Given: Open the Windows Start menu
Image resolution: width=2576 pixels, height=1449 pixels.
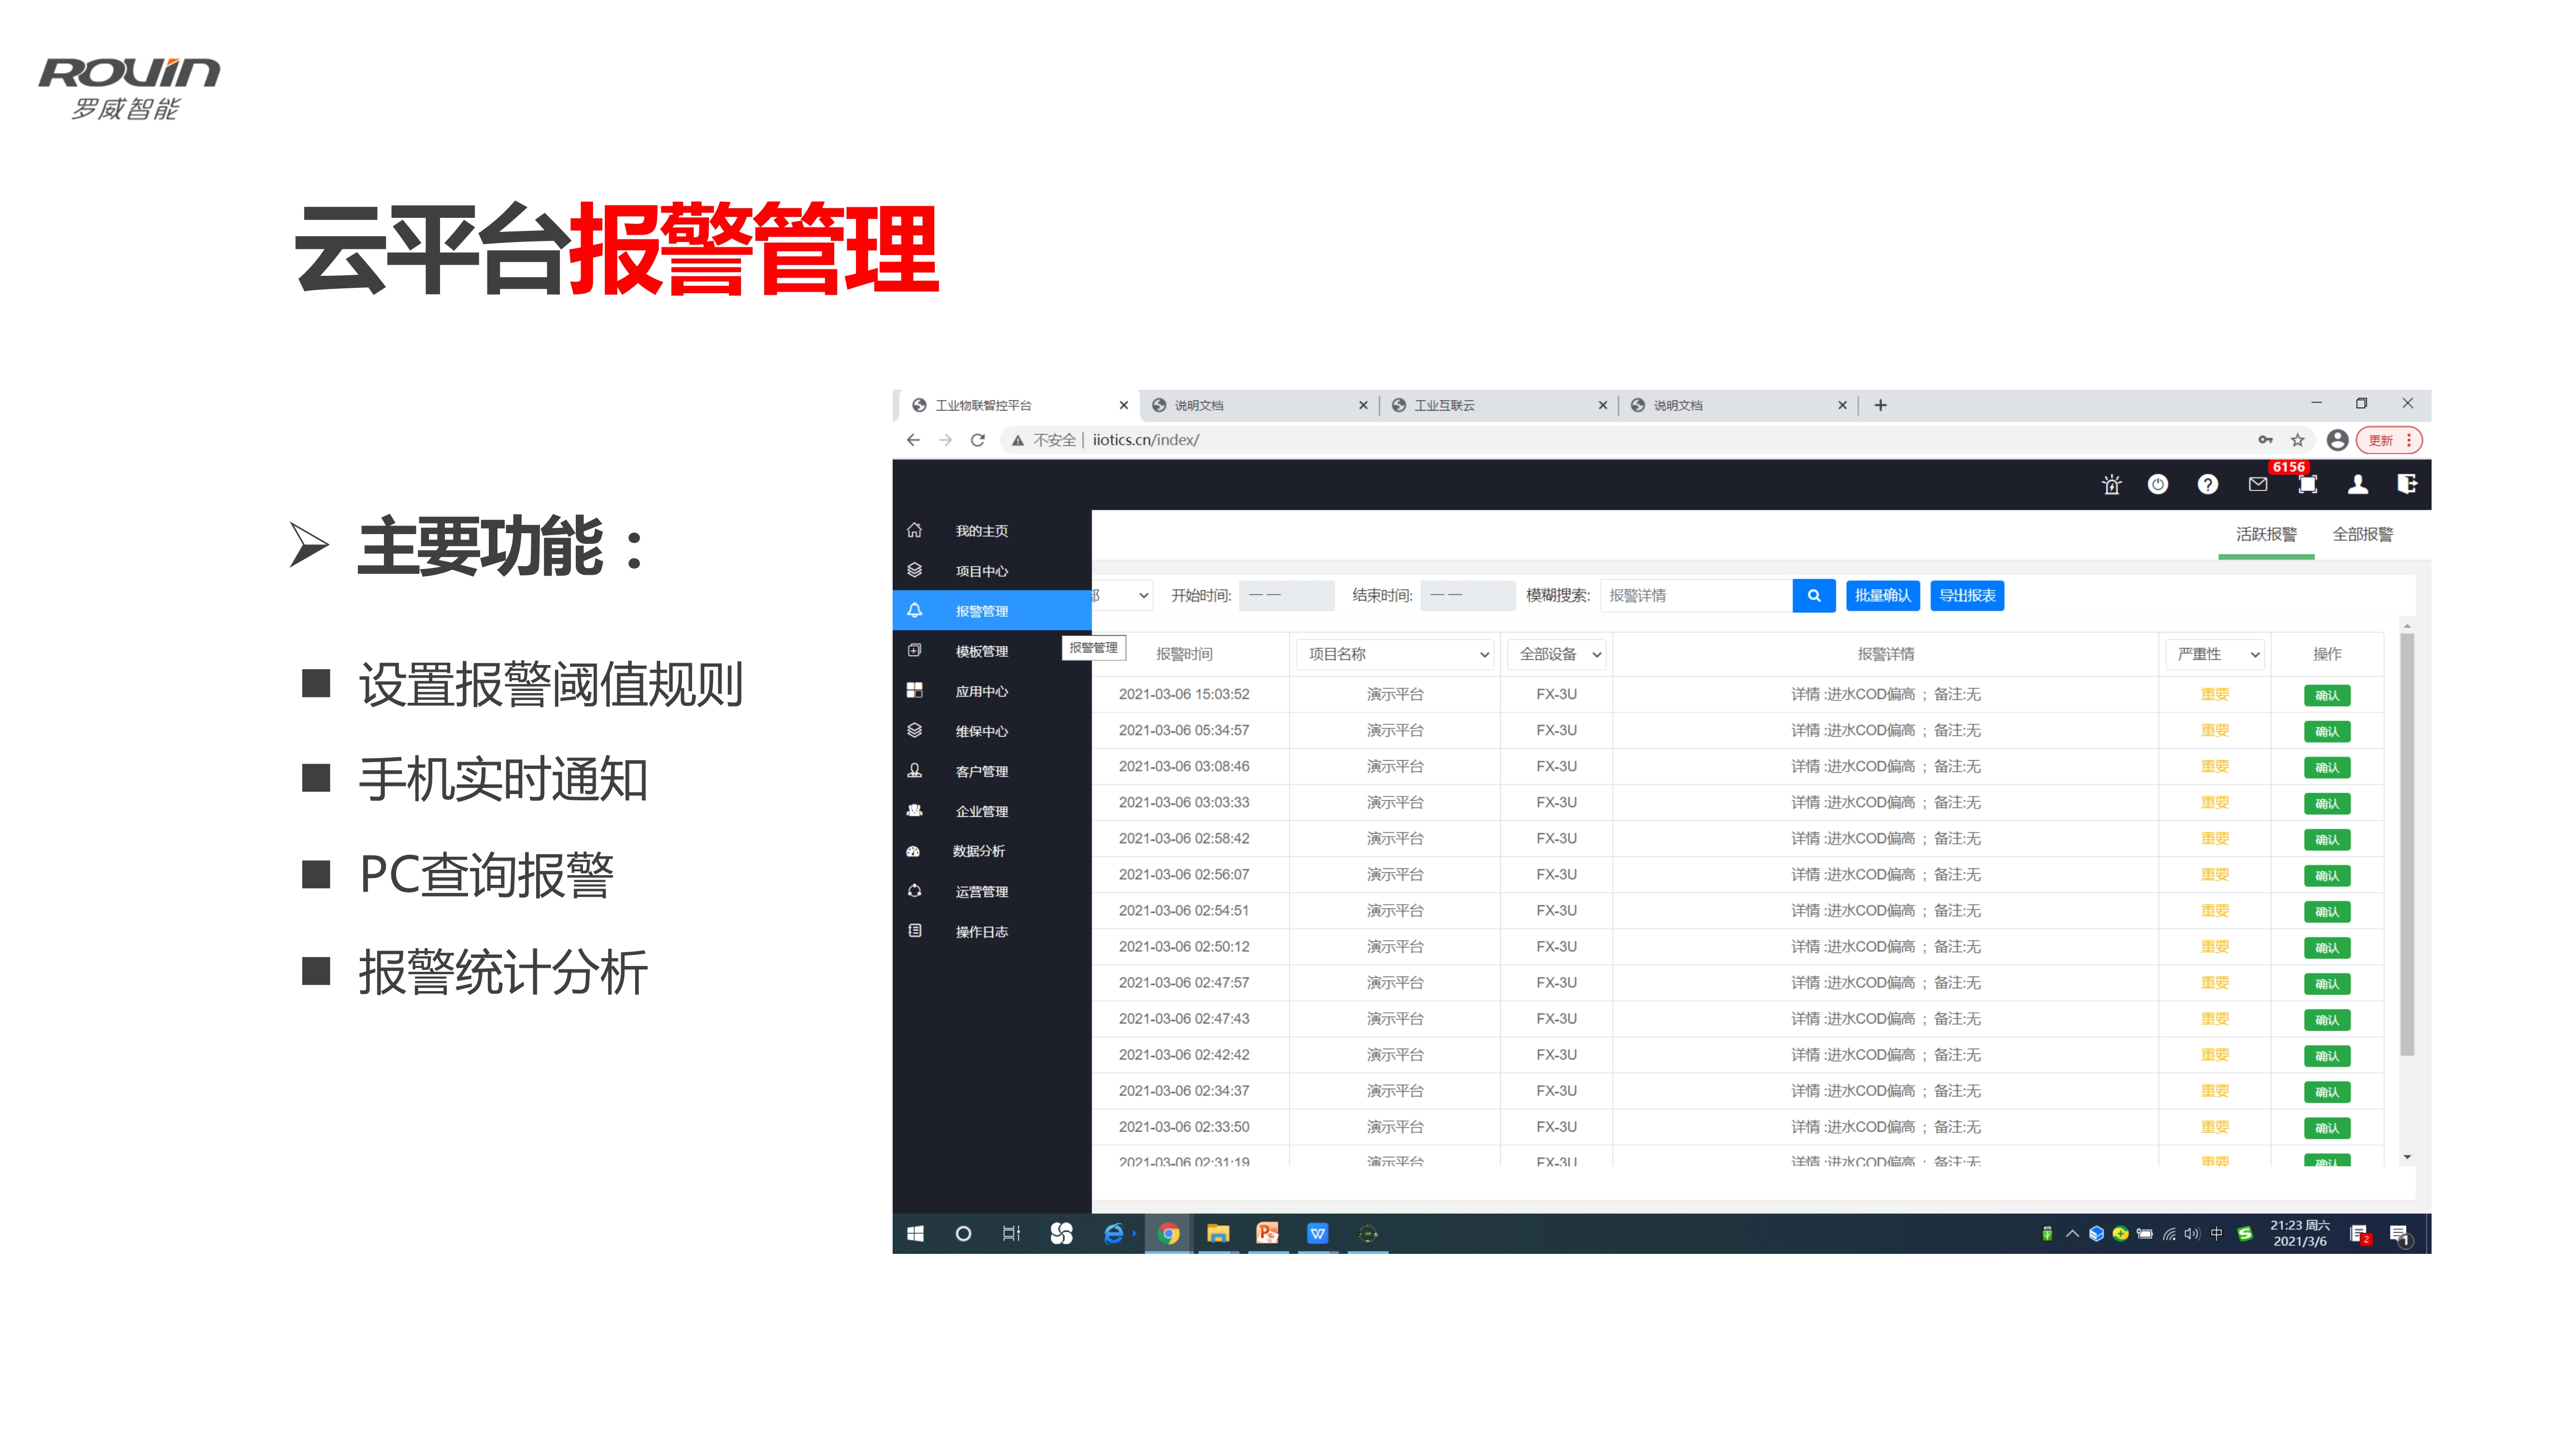Looking at the screenshot, I should coord(915,1233).
